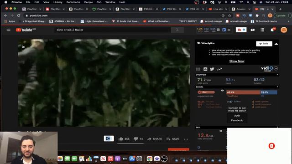Open the YouTube notifications bell
The image size is (292, 164).
point(272,30)
